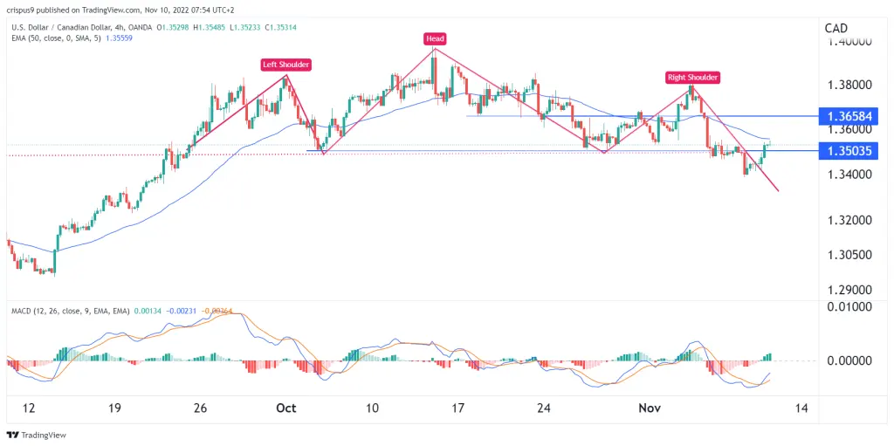Click the Oct date on time axis

coord(286,408)
